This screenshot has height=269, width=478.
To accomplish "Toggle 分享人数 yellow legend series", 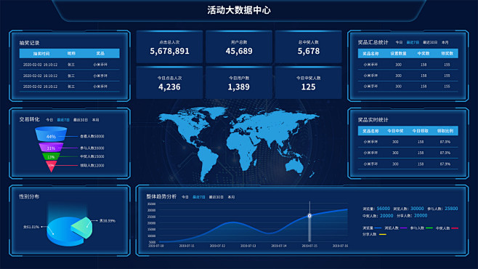I will 374,234.
